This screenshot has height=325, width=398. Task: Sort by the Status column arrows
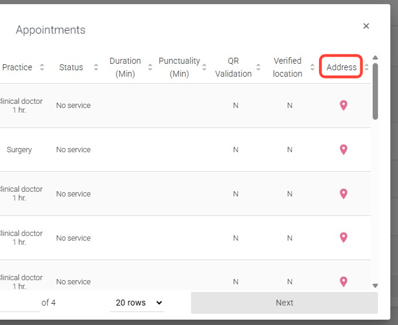[96, 67]
